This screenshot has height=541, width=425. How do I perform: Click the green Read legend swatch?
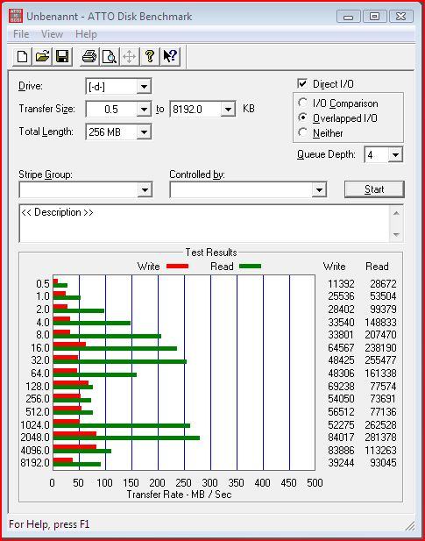click(250, 266)
